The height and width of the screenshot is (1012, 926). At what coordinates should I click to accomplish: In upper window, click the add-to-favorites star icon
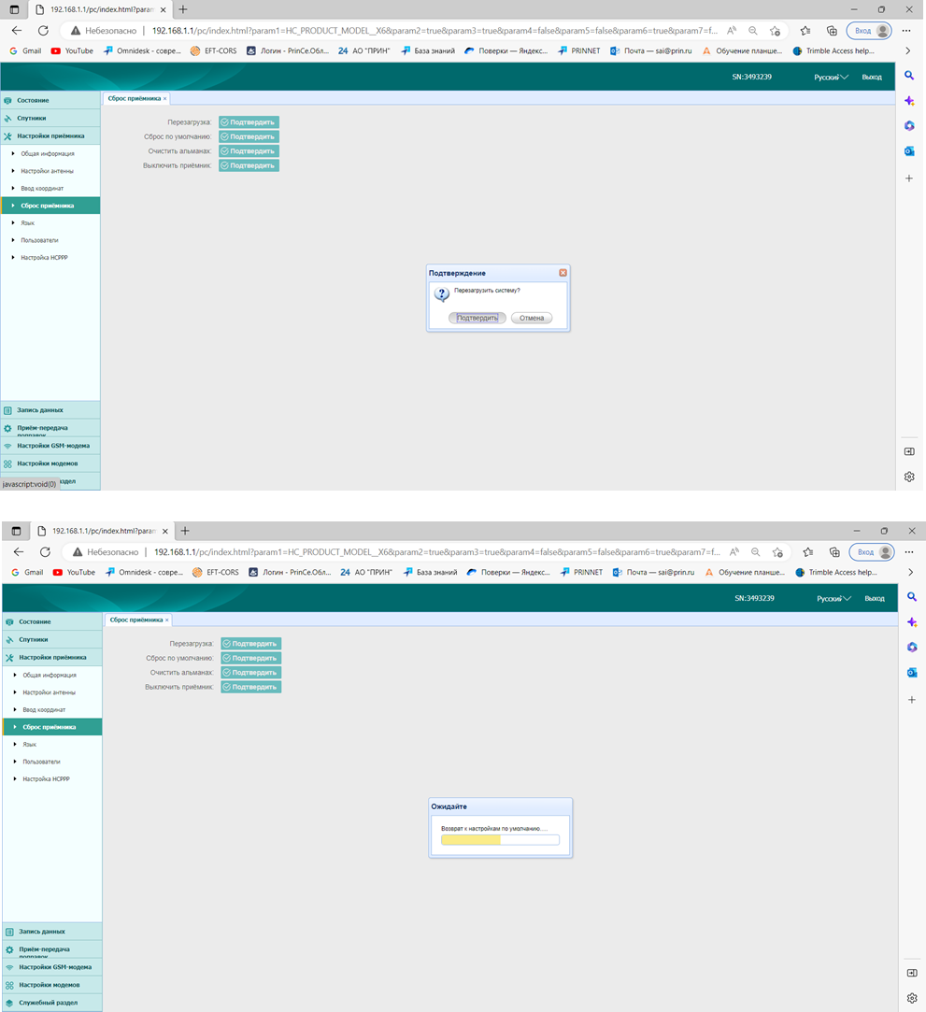click(x=775, y=30)
